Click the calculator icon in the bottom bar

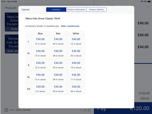tap(89, 110)
